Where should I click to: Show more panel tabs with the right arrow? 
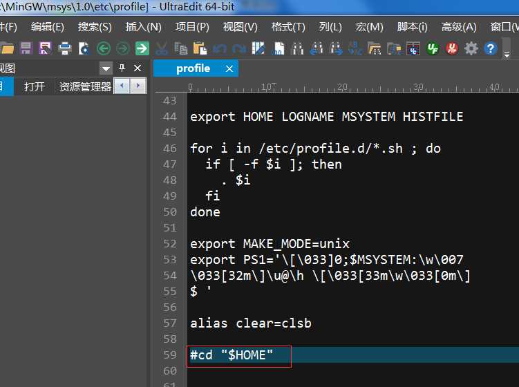point(138,86)
